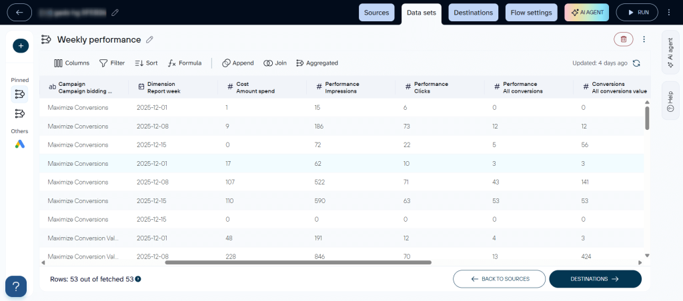Image resolution: width=683 pixels, height=301 pixels.
Task: Click the Others sidebar label
Action: [x=19, y=131]
